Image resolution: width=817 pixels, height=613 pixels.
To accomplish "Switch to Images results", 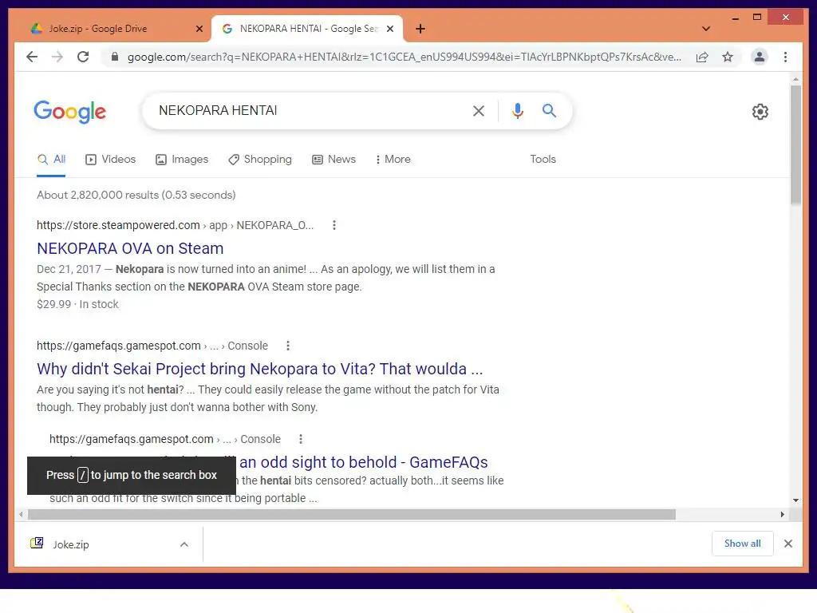I will pyautogui.click(x=182, y=160).
